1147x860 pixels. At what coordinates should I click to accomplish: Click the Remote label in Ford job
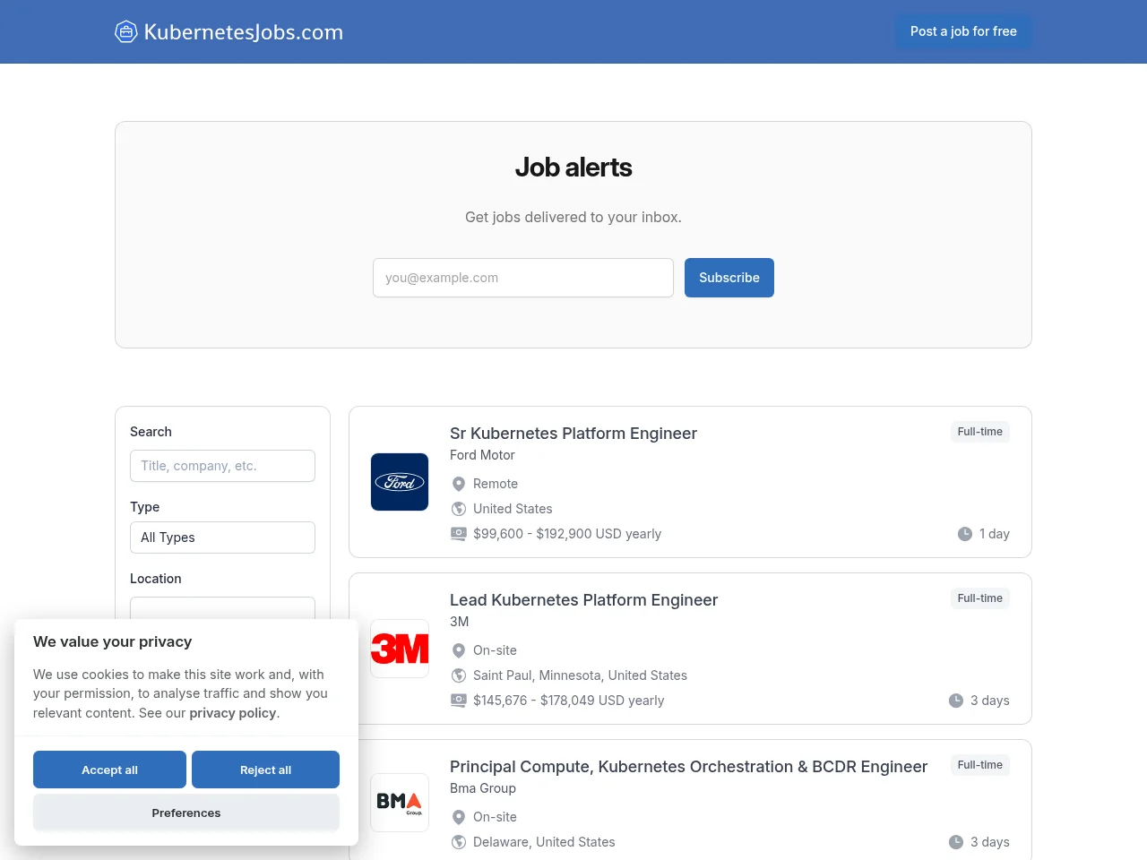point(496,484)
